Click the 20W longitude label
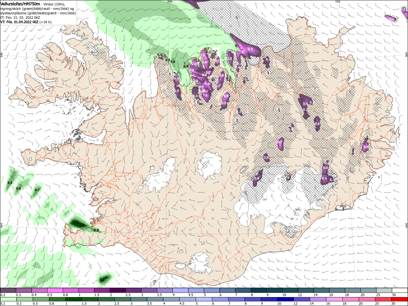This screenshot has width=408, height=306. tap(170, 2)
